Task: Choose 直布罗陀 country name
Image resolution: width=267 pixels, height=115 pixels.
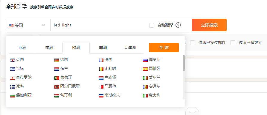Action: coord(24,78)
